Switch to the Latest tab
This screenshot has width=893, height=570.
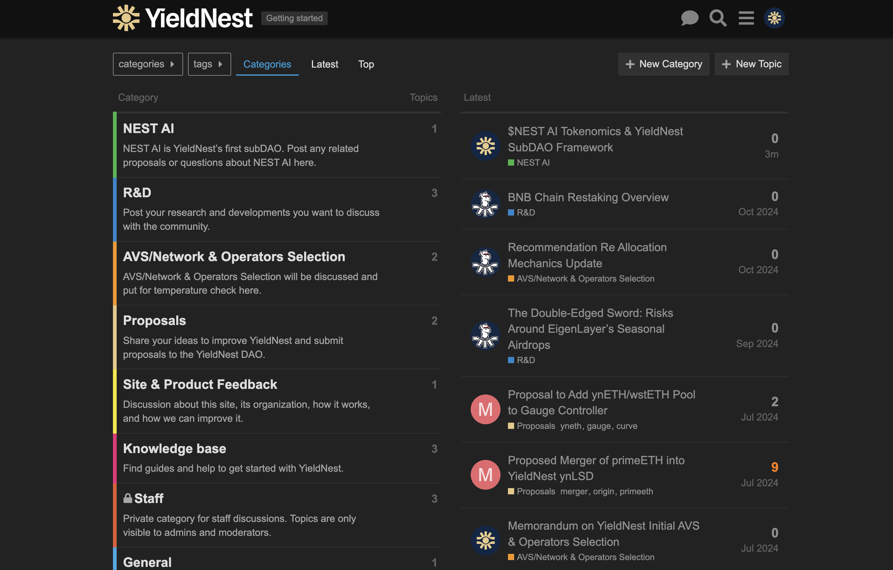[325, 64]
